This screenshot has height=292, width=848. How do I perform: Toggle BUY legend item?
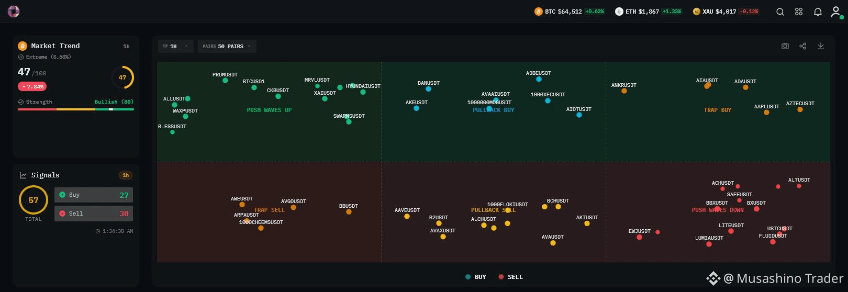click(x=476, y=277)
